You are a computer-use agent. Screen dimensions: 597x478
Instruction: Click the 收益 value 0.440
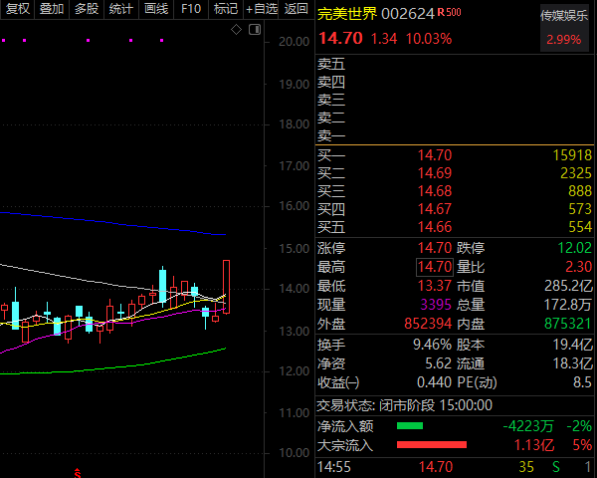435,382
